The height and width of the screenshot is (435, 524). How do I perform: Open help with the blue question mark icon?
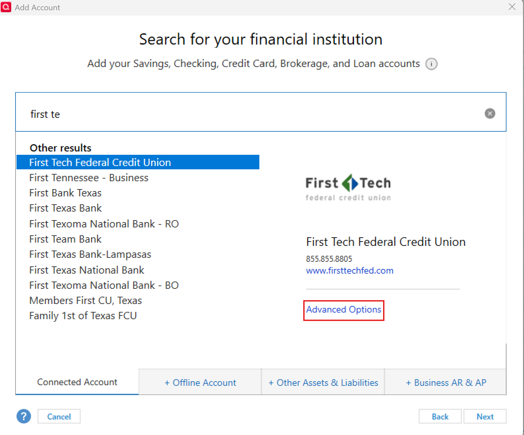coord(24,416)
